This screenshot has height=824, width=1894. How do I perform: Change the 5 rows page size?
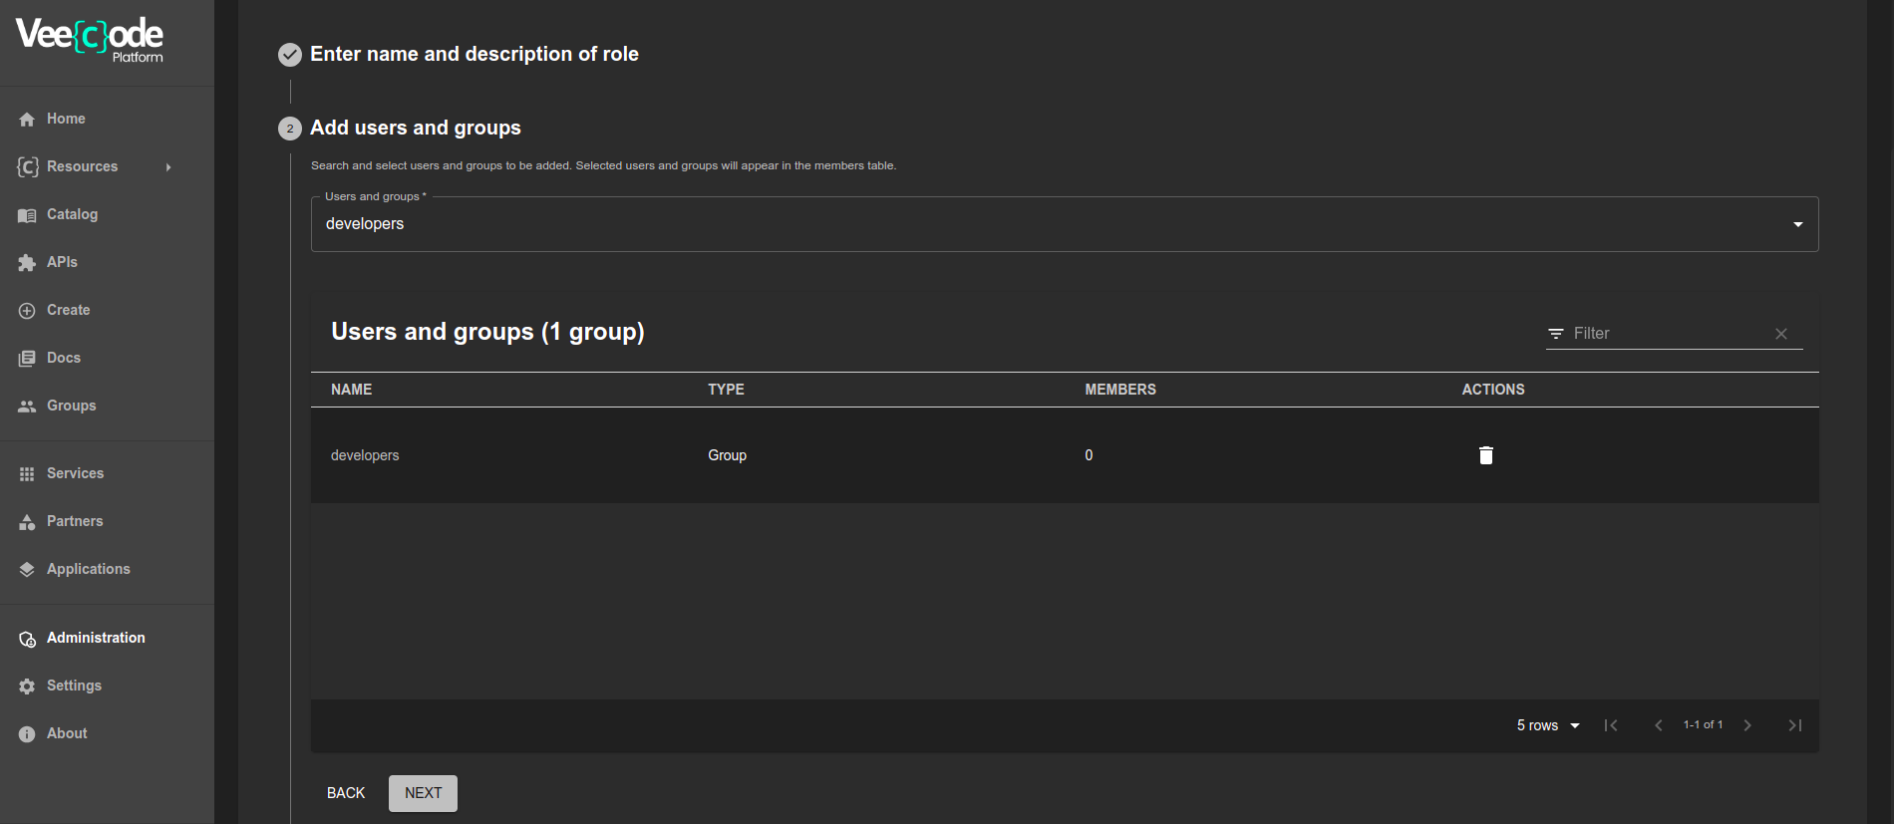pos(1548,725)
